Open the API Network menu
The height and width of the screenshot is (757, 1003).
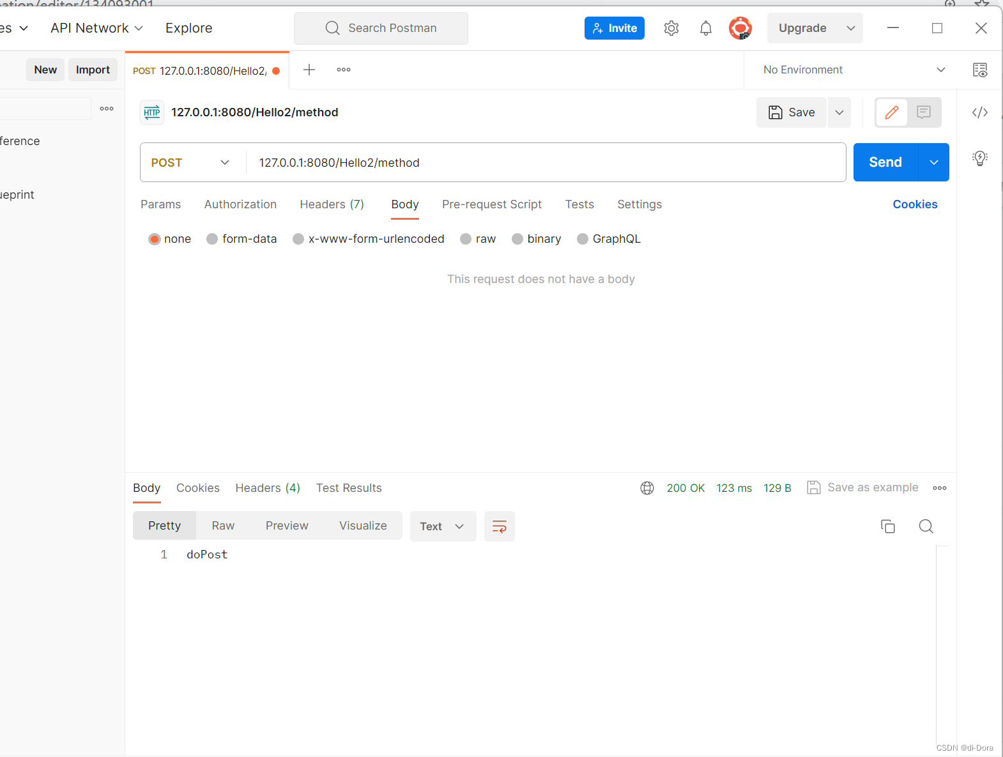pyautogui.click(x=96, y=28)
